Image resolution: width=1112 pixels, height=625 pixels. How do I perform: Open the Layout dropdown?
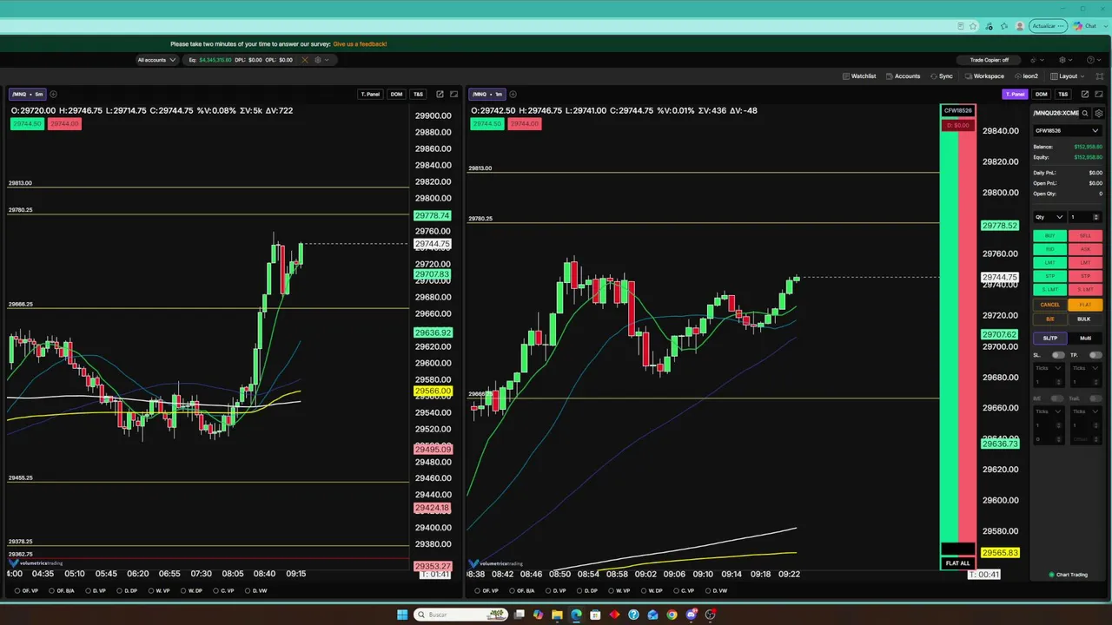(1068, 76)
